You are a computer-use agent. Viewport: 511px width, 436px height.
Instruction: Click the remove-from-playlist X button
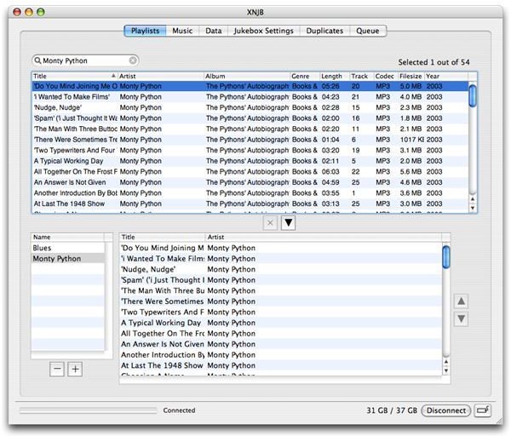pyautogui.click(x=270, y=223)
